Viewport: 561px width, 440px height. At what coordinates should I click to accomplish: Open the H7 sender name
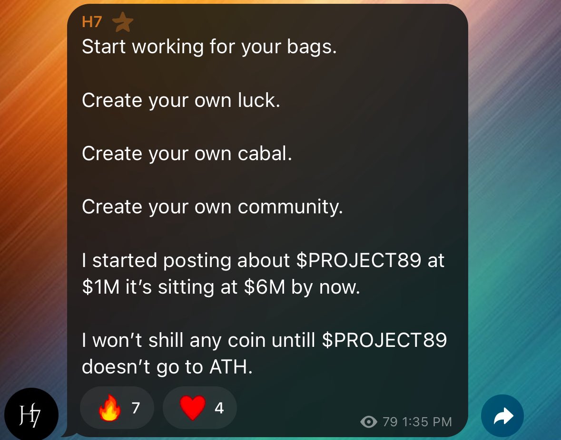point(92,22)
